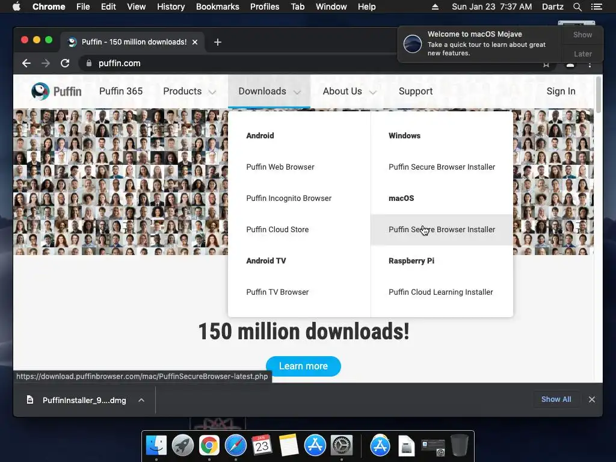Open the File menu
Screen dimensions: 616x462
point(83,7)
